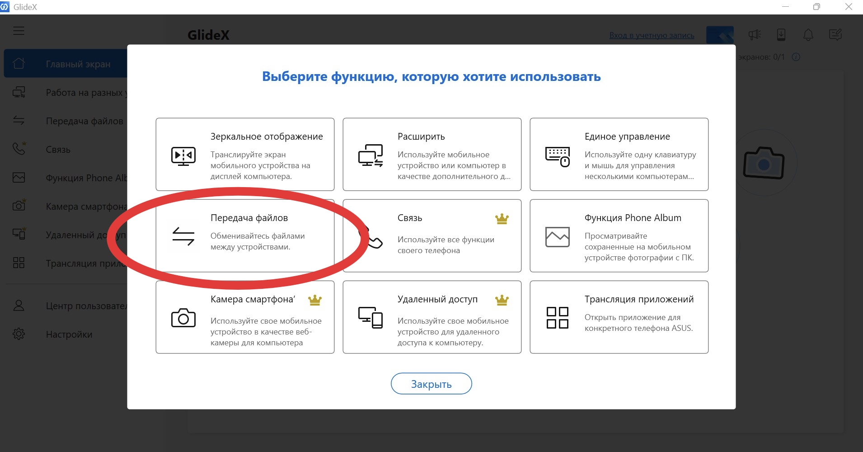Image resolution: width=863 pixels, height=452 pixels.
Task: Click the mobile download icon in header
Action: click(x=781, y=34)
